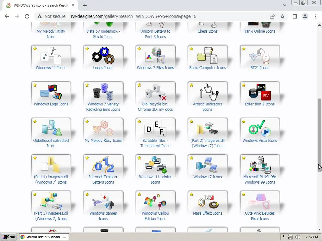Viewport: 322px width, 241px height.
Task: Click Scrabble Tiles Transparent Icons thumbnail
Action: (x=155, y=128)
